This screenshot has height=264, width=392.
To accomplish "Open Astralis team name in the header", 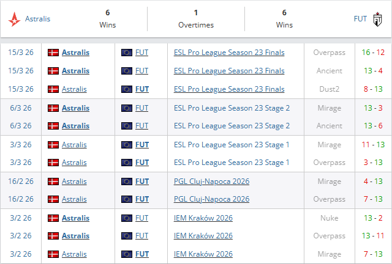I will click(x=38, y=19).
